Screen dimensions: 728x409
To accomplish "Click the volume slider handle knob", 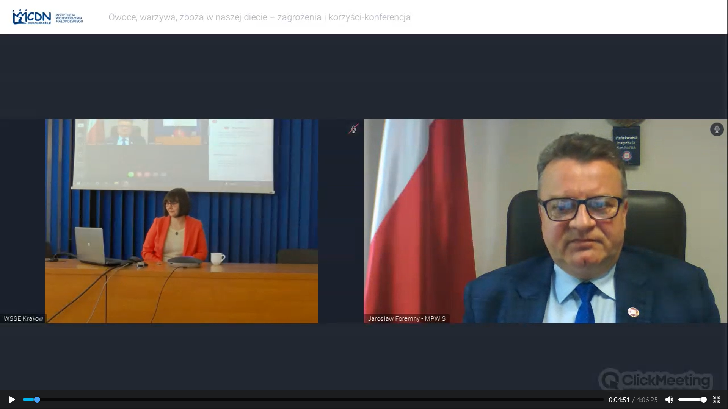I will pyautogui.click(x=704, y=400).
